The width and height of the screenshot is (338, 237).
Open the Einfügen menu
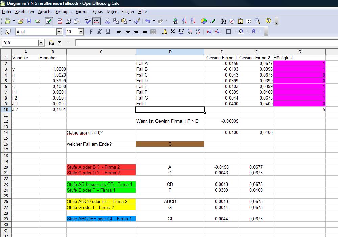point(64,12)
